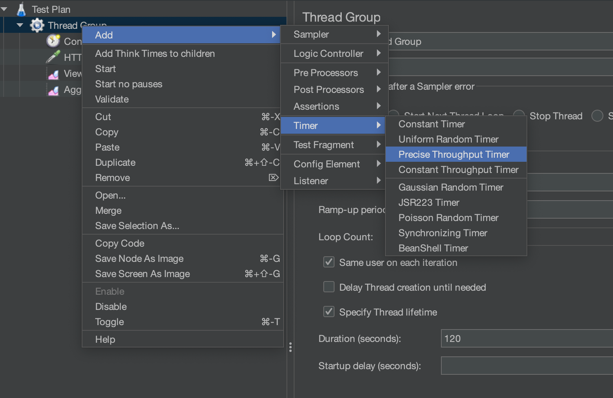Open the Post Processors submenu
This screenshot has height=398, width=613.
click(x=335, y=90)
